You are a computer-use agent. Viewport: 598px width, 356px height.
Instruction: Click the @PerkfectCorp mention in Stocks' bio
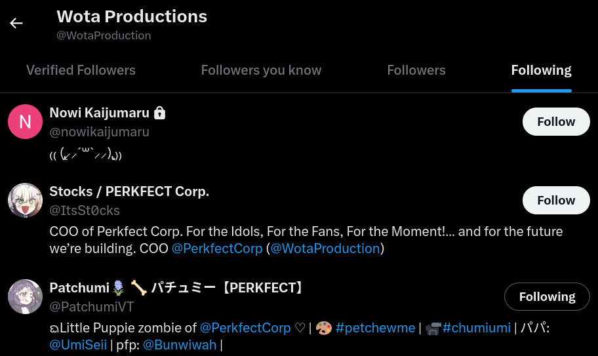tap(216, 249)
